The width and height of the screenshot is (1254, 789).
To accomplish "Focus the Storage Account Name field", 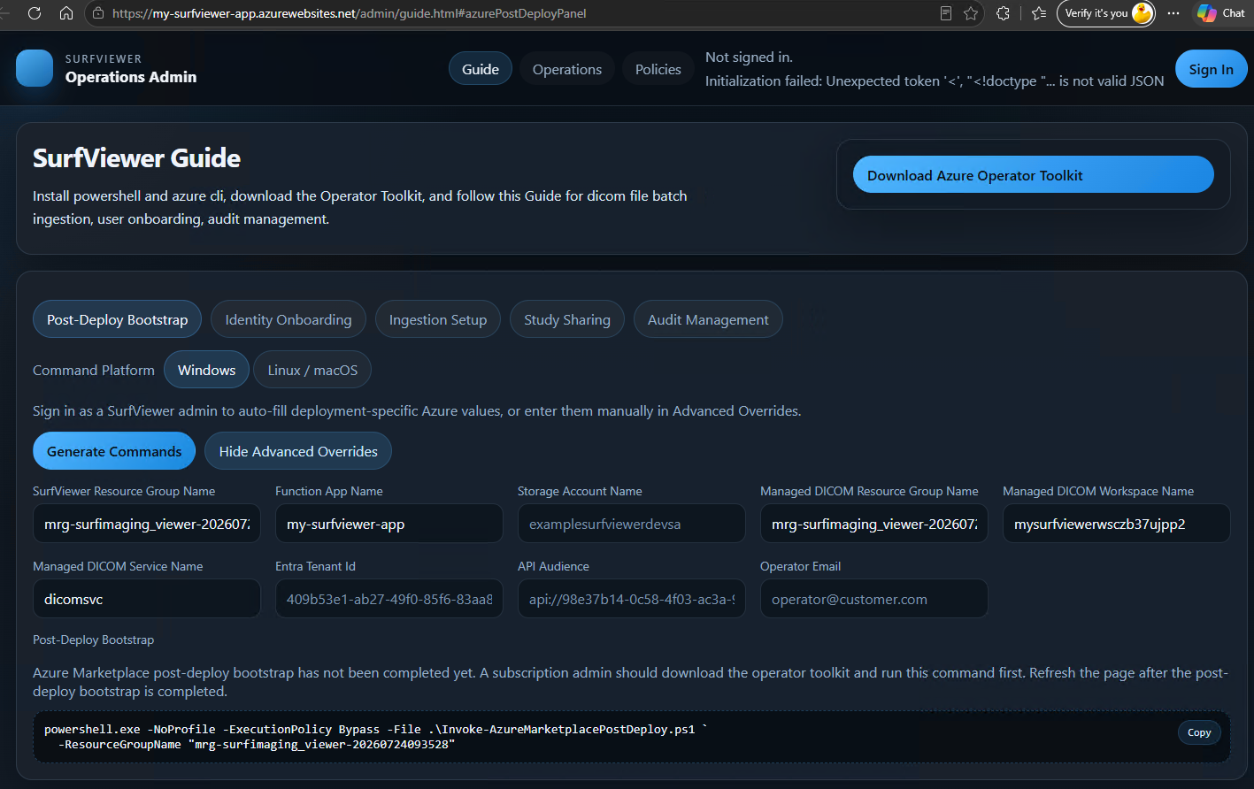I will tap(632, 524).
